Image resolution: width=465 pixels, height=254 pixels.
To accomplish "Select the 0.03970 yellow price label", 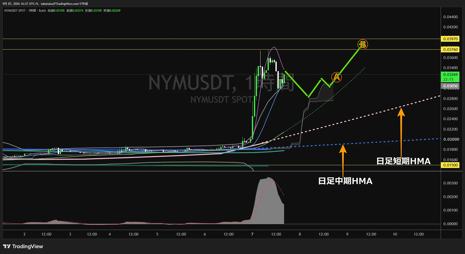I will 451,39.
